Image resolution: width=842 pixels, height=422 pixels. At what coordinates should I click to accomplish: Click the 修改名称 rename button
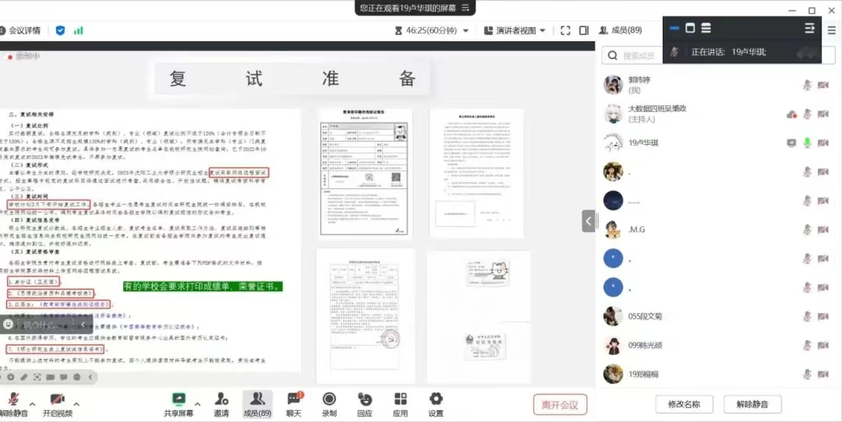(x=678, y=404)
